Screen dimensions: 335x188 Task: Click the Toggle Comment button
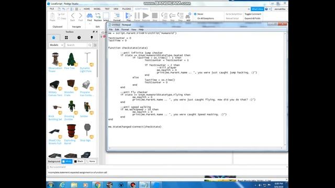point(253,14)
